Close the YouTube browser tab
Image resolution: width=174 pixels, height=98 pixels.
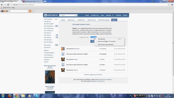(41, 1)
